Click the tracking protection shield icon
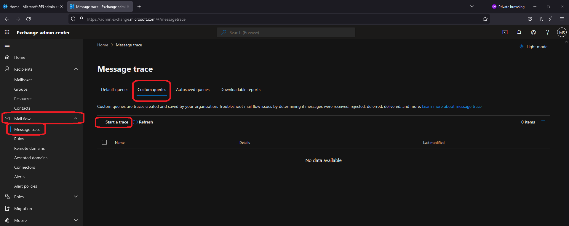This screenshot has width=569, height=226. [73, 19]
